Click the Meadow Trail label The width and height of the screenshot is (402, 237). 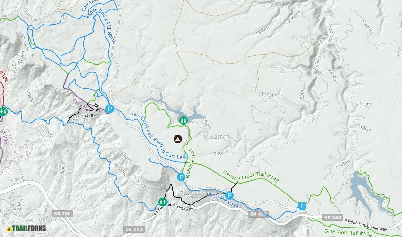coord(191,163)
